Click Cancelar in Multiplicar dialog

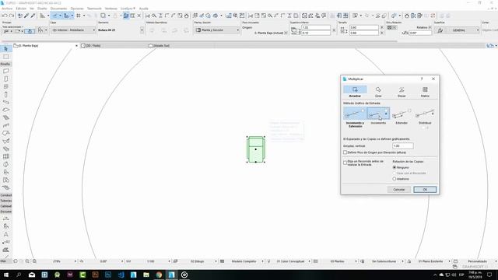399,190
